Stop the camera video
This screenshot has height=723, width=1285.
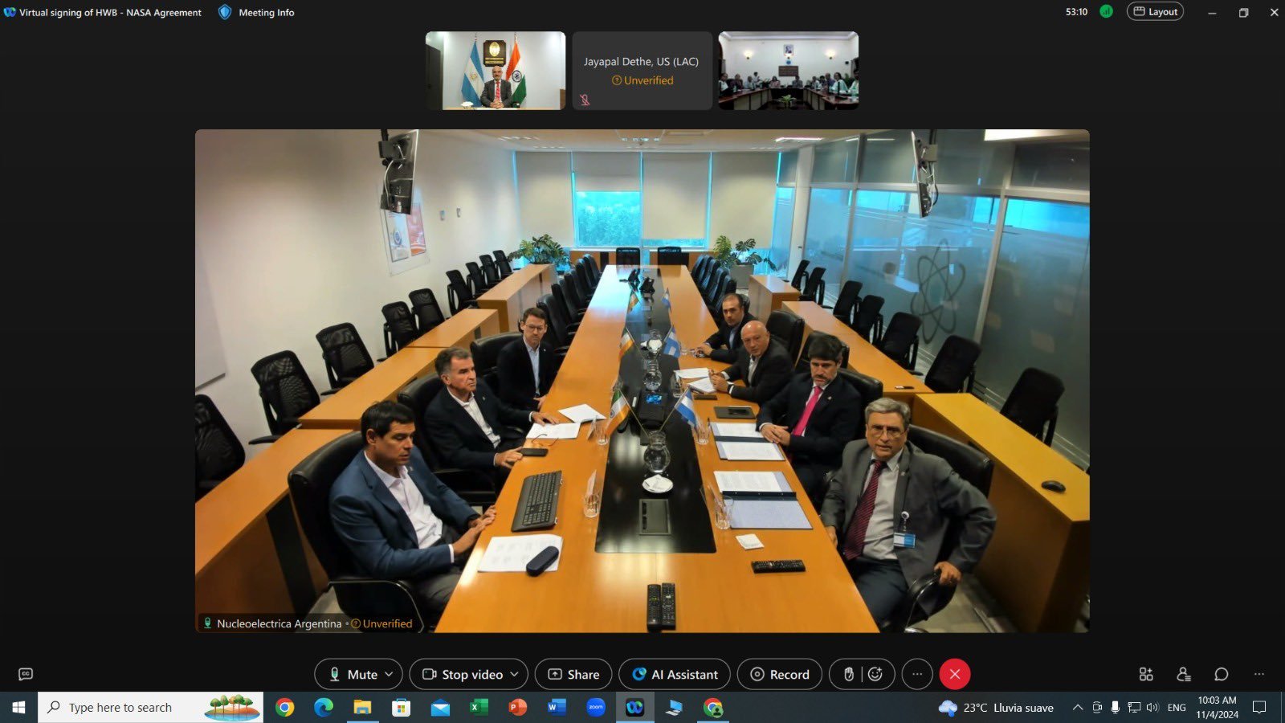point(463,674)
